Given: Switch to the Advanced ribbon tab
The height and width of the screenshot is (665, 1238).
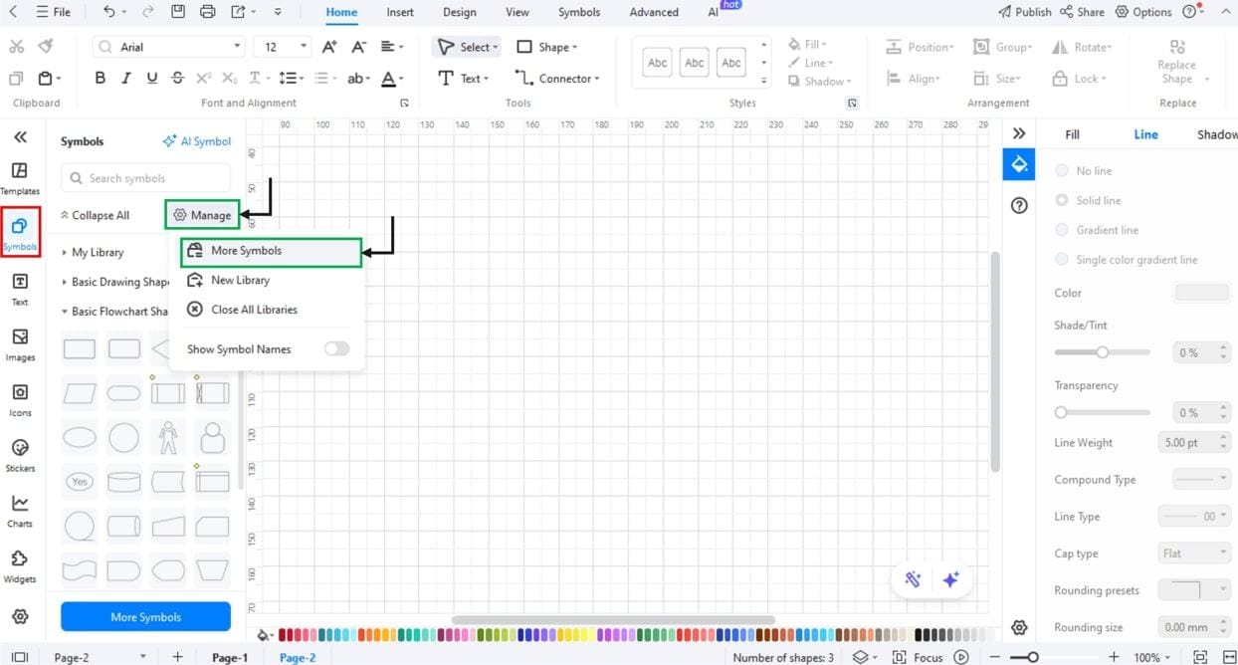Looking at the screenshot, I should pyautogui.click(x=654, y=12).
